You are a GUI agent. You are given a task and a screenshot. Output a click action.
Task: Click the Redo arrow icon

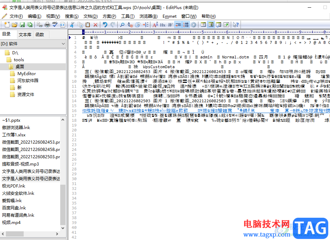pyautogui.click(x=113, y=25)
